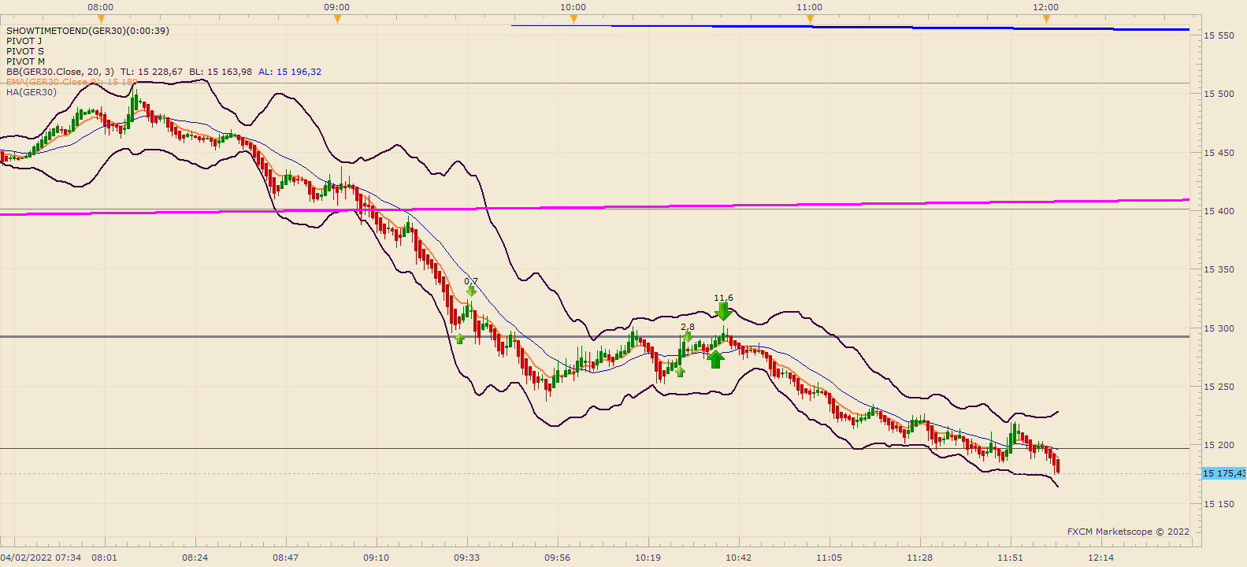Click the TL: 15 228,67 value
1247x567 pixels.
pyautogui.click(x=151, y=72)
